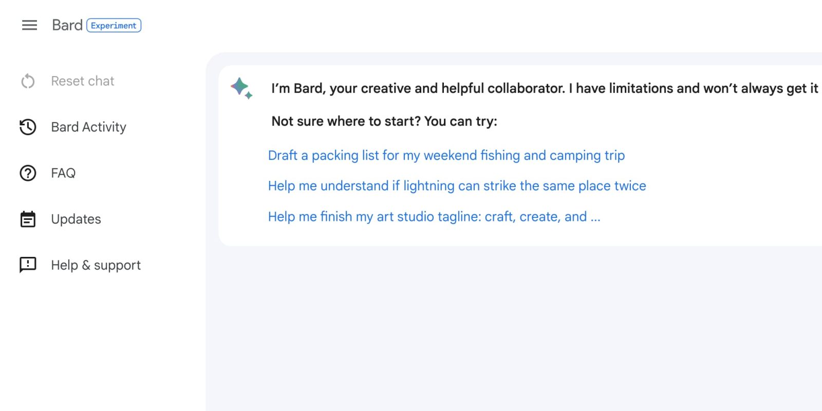Viewport: 822px width, 411px height.
Task: Click the Bard Activity history clock icon
Action: [28, 127]
